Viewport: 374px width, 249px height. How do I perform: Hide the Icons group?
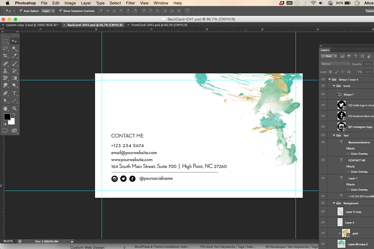(323, 86)
